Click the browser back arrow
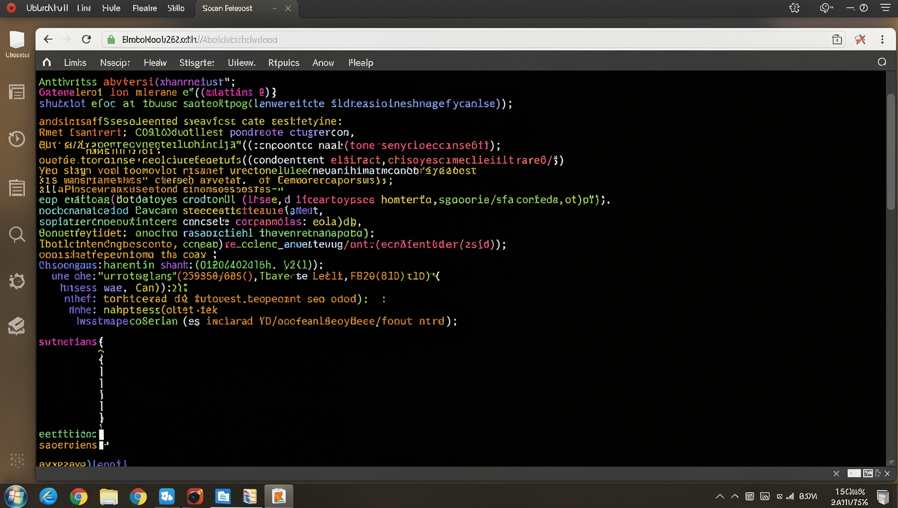This screenshot has width=898, height=508. [x=48, y=39]
